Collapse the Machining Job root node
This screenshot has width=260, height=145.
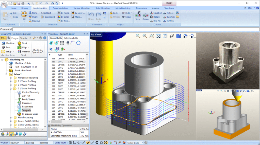2,59
